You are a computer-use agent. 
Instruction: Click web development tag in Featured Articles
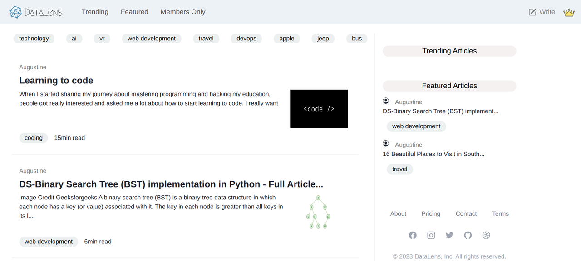[x=416, y=126]
